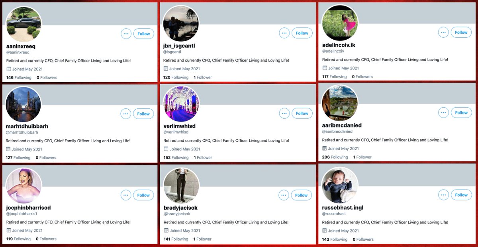Click the three-dot menu on jbn_isgcantl card
This screenshot has width=478, height=247.
point(284,33)
